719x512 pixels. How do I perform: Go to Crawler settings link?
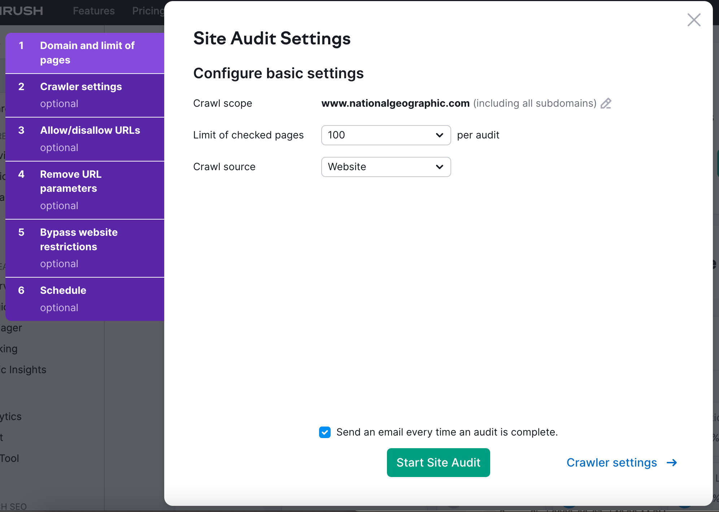click(x=622, y=463)
